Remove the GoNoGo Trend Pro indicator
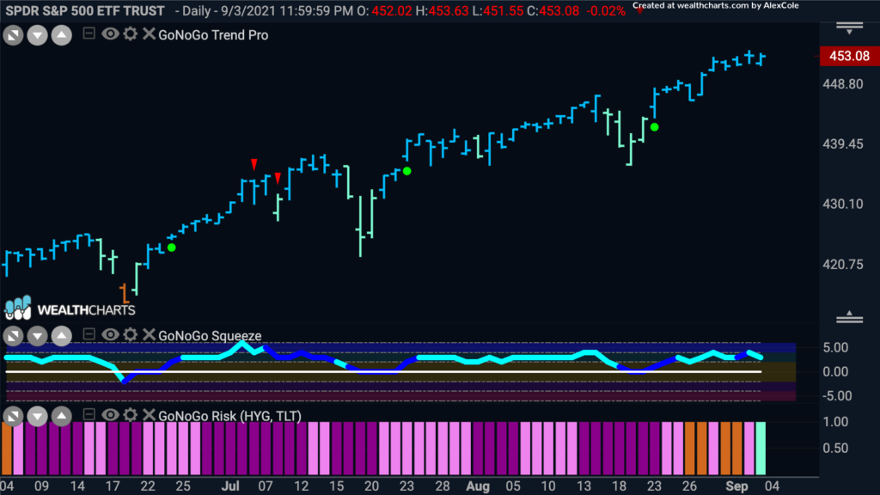880x495 pixels. pyautogui.click(x=149, y=34)
